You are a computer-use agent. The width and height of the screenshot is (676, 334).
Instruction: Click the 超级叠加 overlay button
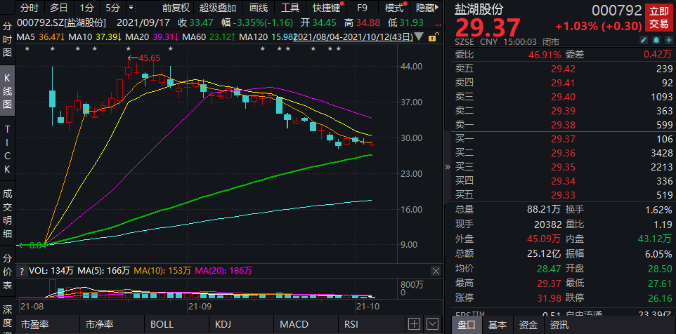click(218, 8)
